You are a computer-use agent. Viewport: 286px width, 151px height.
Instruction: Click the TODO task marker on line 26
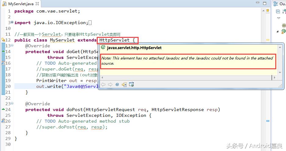(x=3, y=121)
